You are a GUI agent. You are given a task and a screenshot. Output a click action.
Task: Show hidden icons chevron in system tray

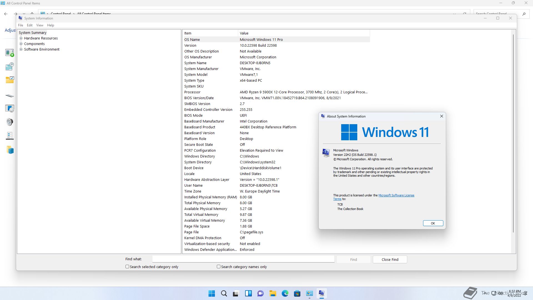click(x=485, y=293)
